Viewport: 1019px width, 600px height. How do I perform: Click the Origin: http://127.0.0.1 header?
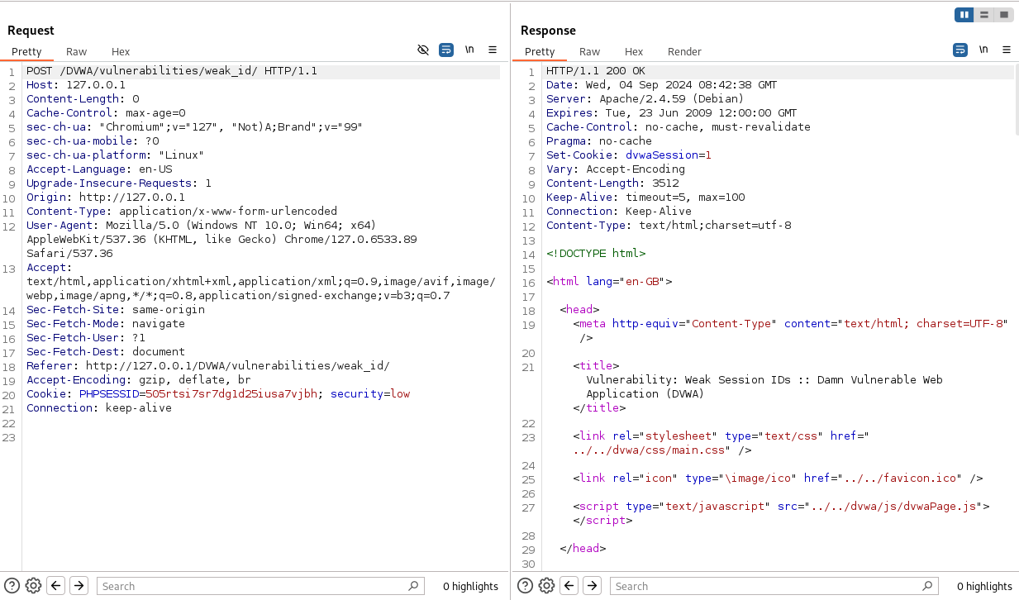[106, 198]
